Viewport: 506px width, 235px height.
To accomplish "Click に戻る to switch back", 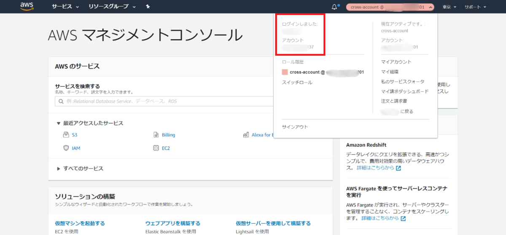I will tap(397, 111).
